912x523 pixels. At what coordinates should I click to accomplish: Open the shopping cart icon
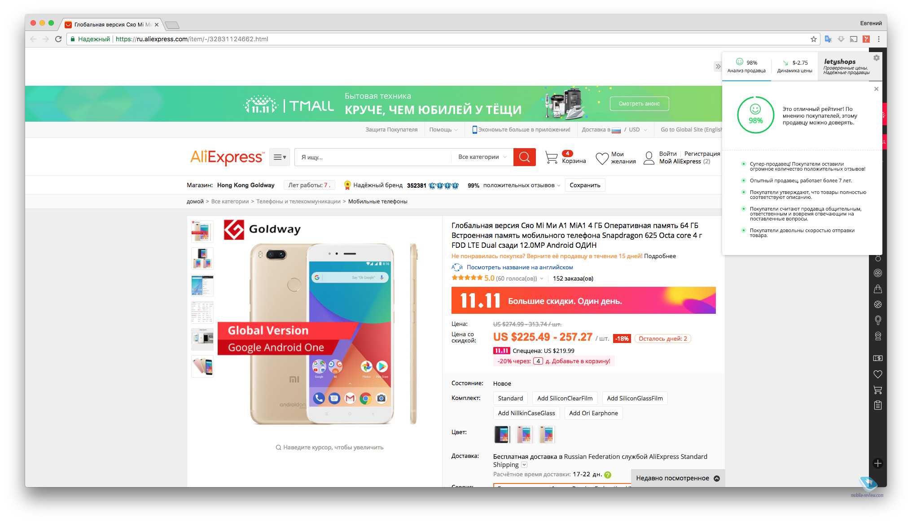[x=552, y=157]
